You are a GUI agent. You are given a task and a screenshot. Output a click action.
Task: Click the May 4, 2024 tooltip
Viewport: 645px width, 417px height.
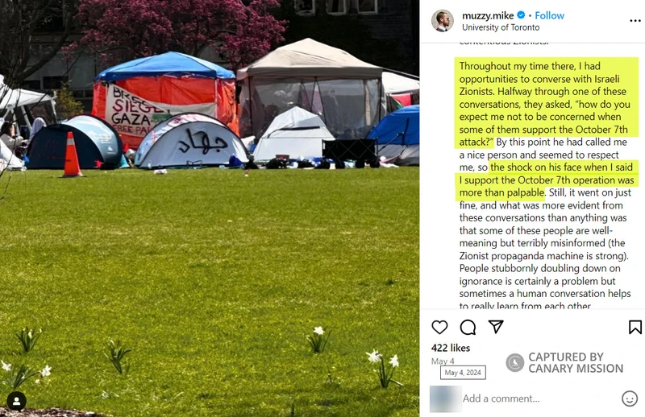point(463,373)
